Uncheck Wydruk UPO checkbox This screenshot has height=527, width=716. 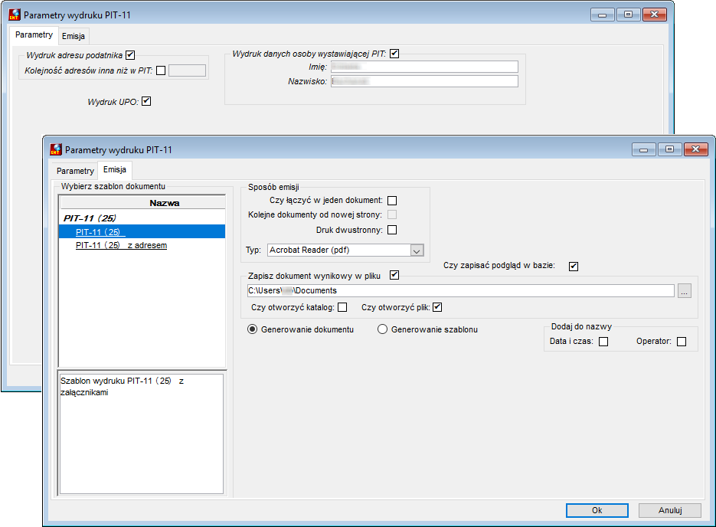146,101
